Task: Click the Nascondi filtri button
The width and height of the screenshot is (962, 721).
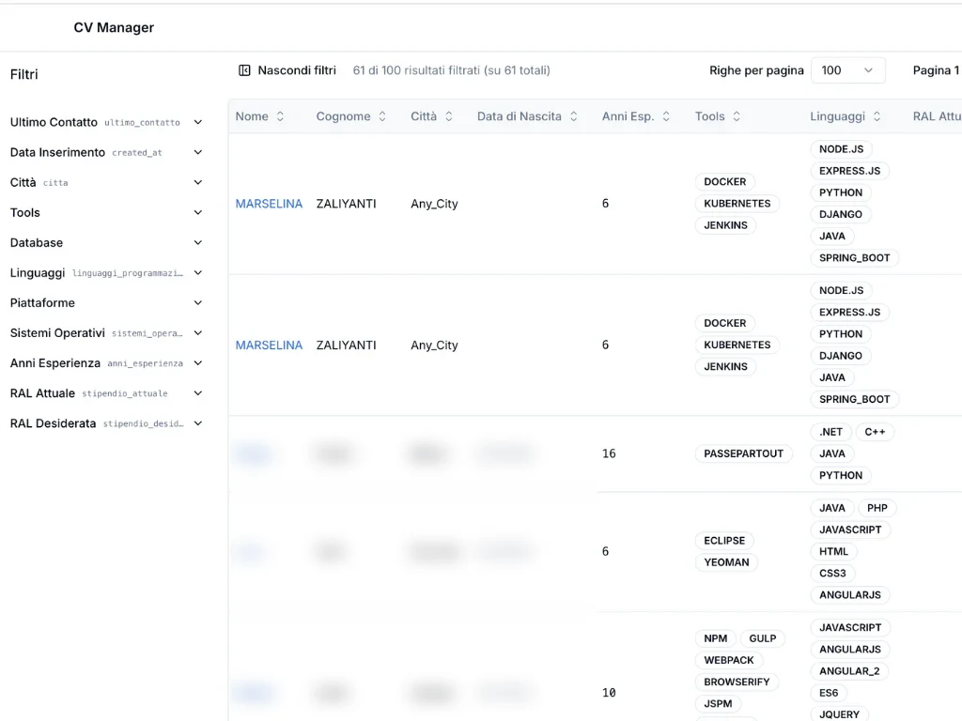Action: pos(287,70)
